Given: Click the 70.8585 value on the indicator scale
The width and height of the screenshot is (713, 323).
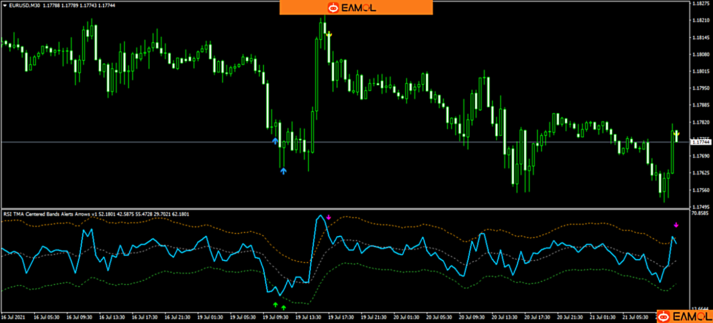Looking at the screenshot, I should 701,214.
